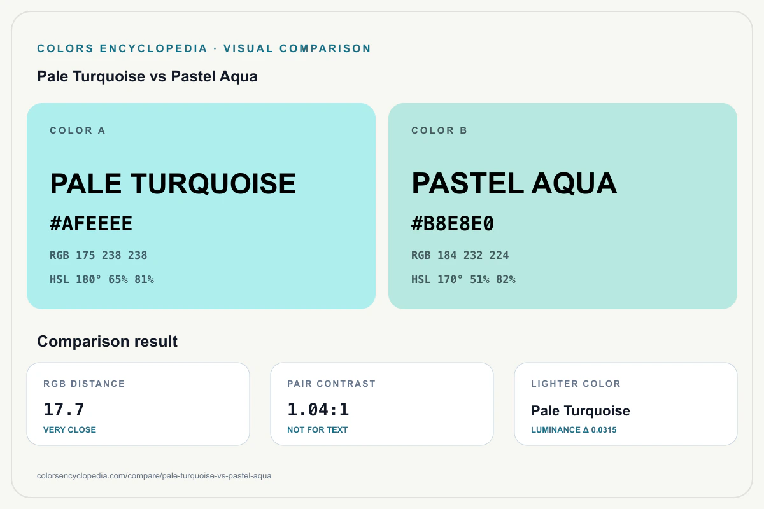Click the VERY CLOSE label
The image size is (764, 509).
coord(69,430)
